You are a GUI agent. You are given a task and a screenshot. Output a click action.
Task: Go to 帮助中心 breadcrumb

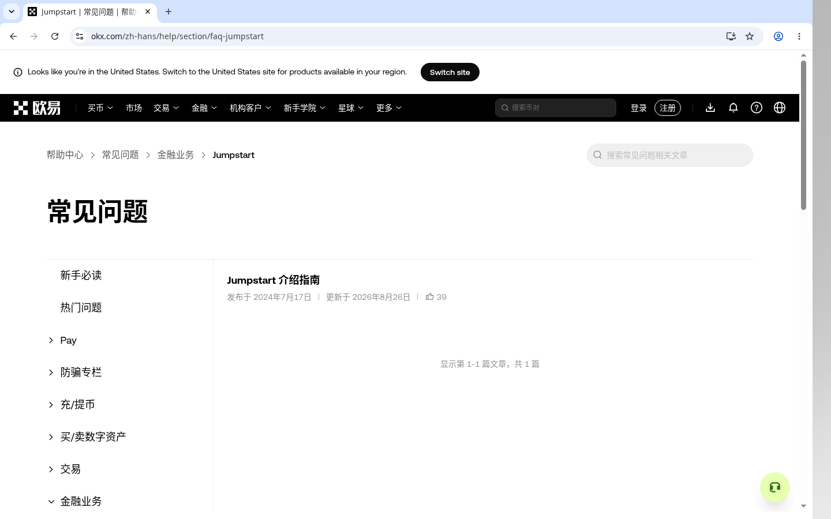(x=65, y=155)
